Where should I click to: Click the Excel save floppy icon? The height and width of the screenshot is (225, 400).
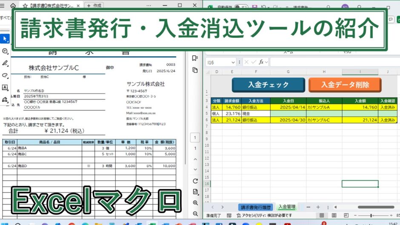tap(254, 7)
